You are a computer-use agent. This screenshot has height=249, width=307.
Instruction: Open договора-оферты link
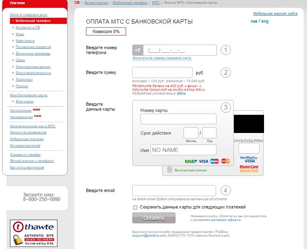(226, 220)
